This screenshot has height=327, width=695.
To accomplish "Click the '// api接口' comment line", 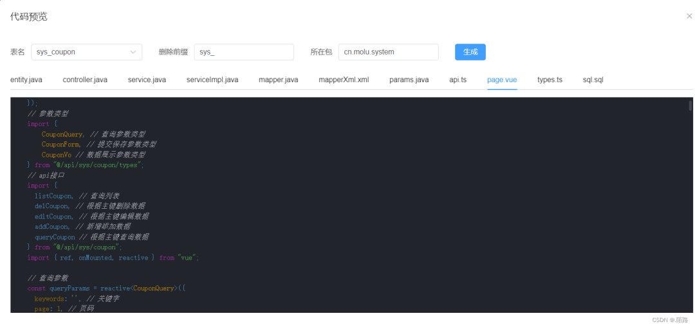I will tap(46, 175).
